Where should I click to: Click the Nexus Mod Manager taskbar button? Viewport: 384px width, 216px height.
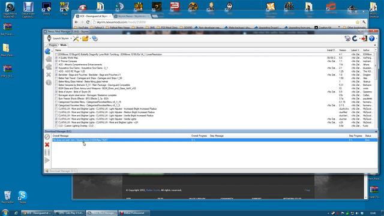pyautogui.click(x=101, y=213)
